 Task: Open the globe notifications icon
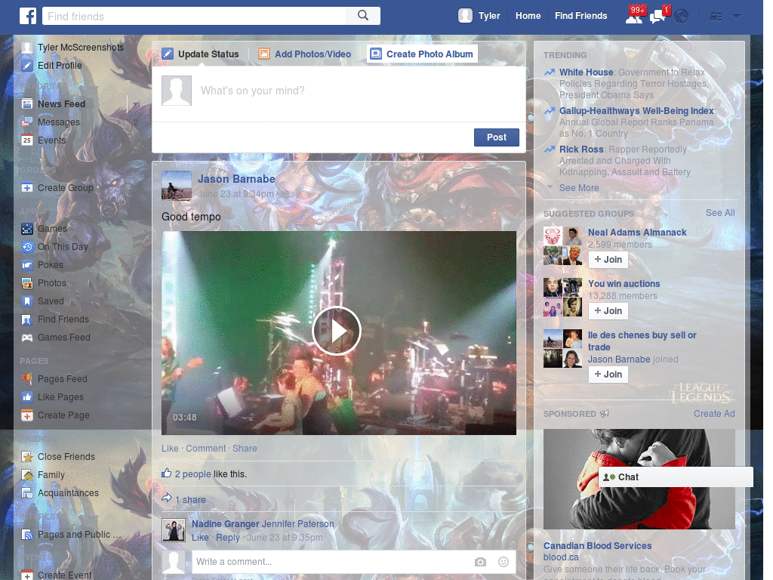pos(680,15)
